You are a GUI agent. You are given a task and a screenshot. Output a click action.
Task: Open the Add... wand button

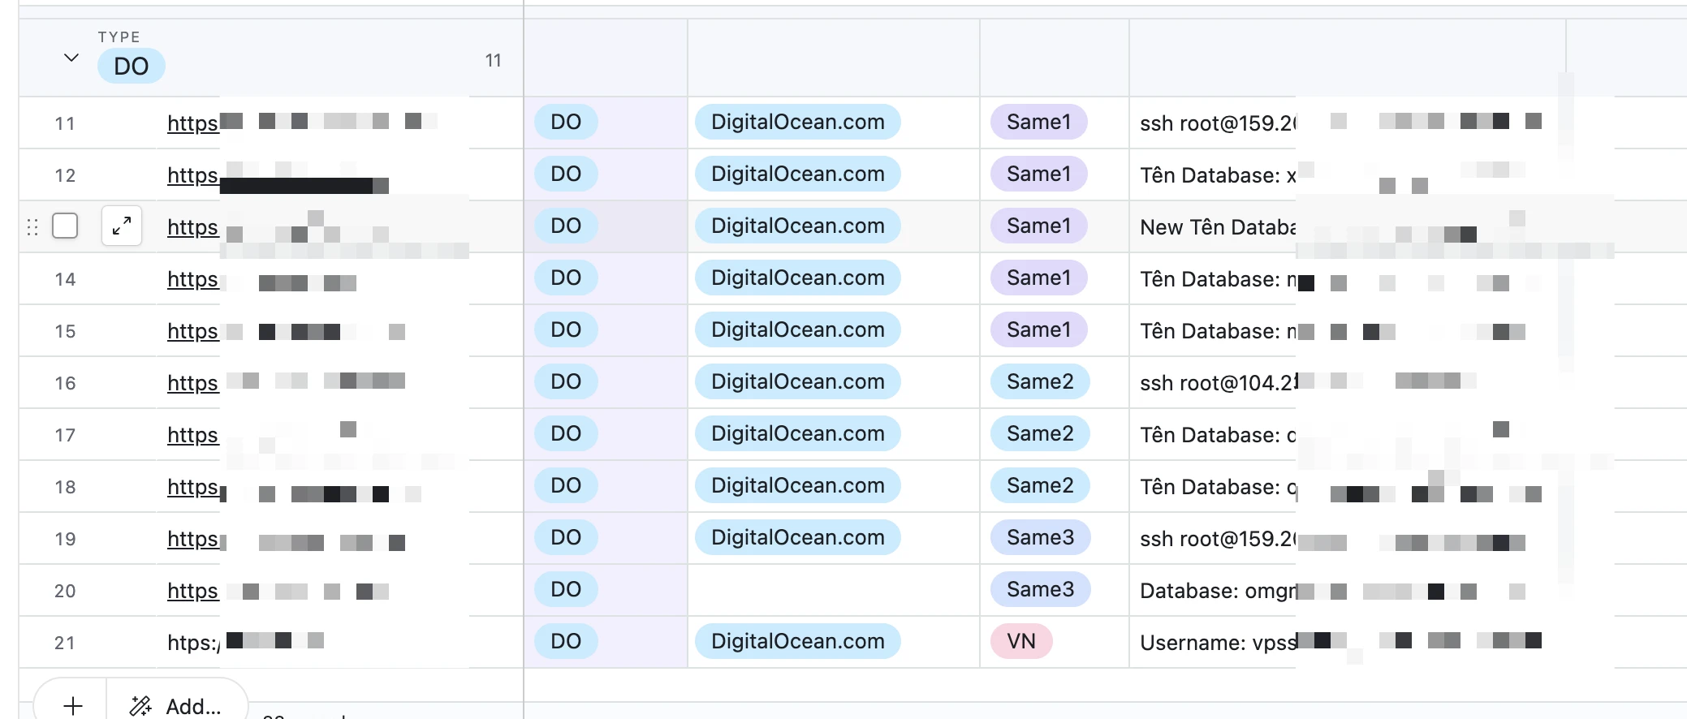tap(176, 706)
